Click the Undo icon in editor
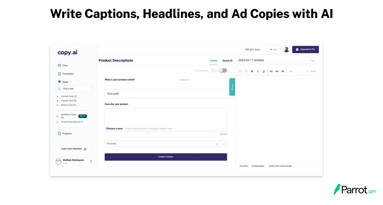 (240, 71)
